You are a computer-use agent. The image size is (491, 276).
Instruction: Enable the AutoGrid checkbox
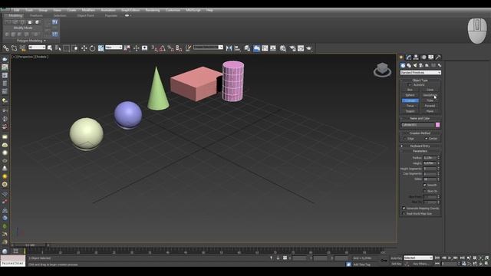[x=410, y=85]
